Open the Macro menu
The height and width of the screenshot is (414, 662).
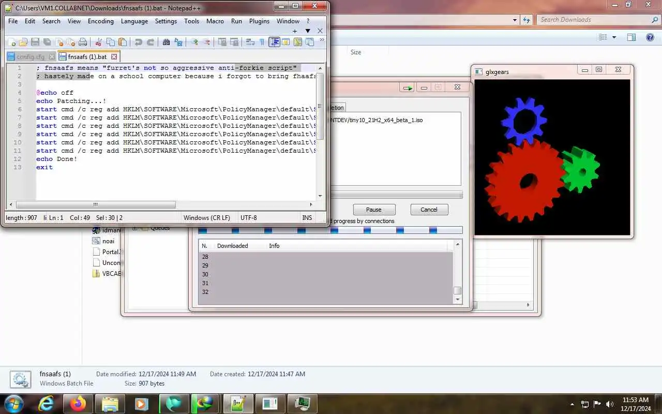[215, 21]
